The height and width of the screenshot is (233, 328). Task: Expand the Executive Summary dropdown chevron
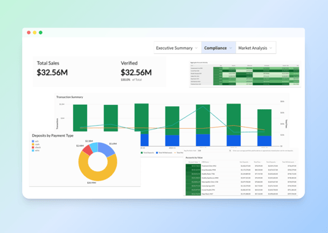coord(196,48)
